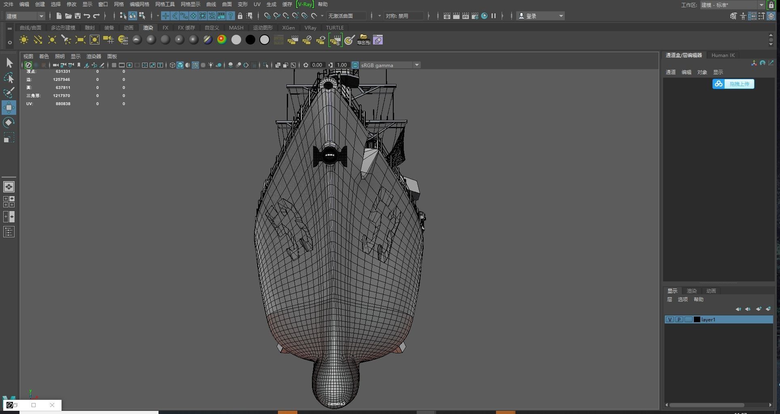Create a spot light from the shelf
The image size is (780, 414).
(x=66, y=40)
